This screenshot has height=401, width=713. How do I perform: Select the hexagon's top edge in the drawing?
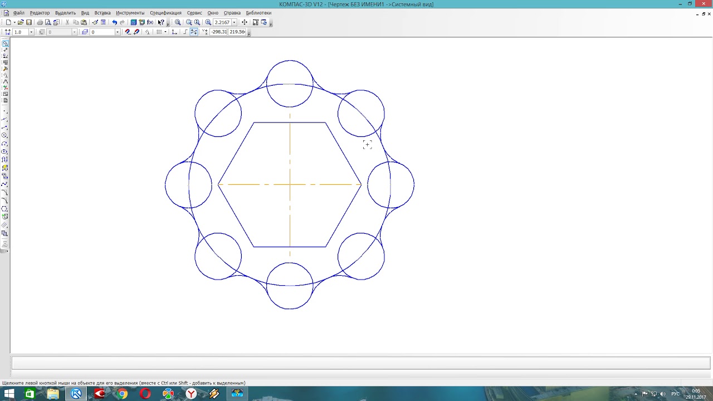pyautogui.click(x=290, y=123)
